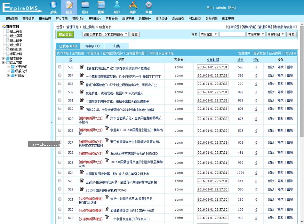Screen dimensions: 304x224
Task: Click the edit icon for article 522
Action: click(82, 189)
